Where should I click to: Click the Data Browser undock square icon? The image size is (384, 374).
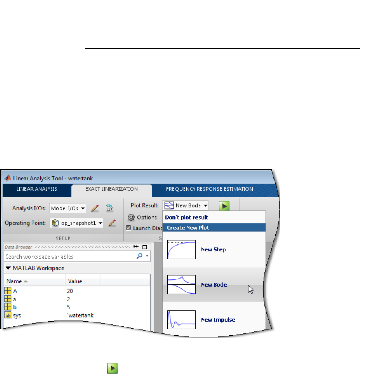click(145, 247)
